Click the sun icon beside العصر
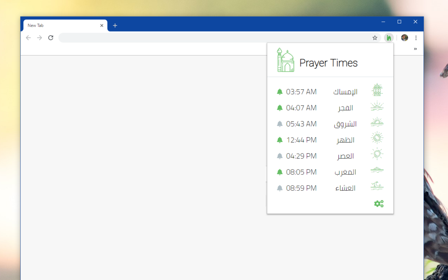 377,154
